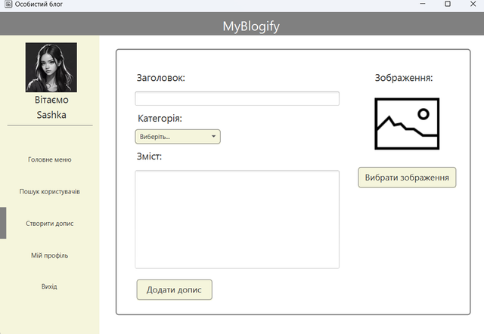Open the Категорія dropdown showing Виберіть...

(178, 137)
